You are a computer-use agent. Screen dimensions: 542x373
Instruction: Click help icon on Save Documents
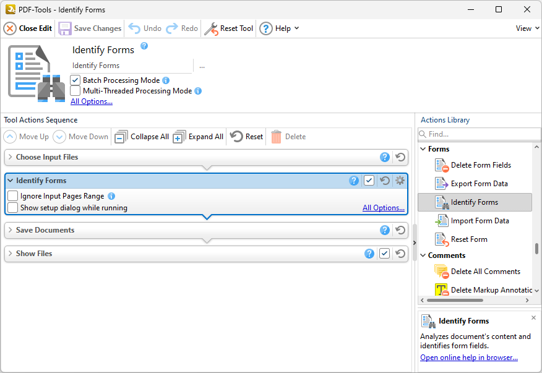tap(385, 230)
